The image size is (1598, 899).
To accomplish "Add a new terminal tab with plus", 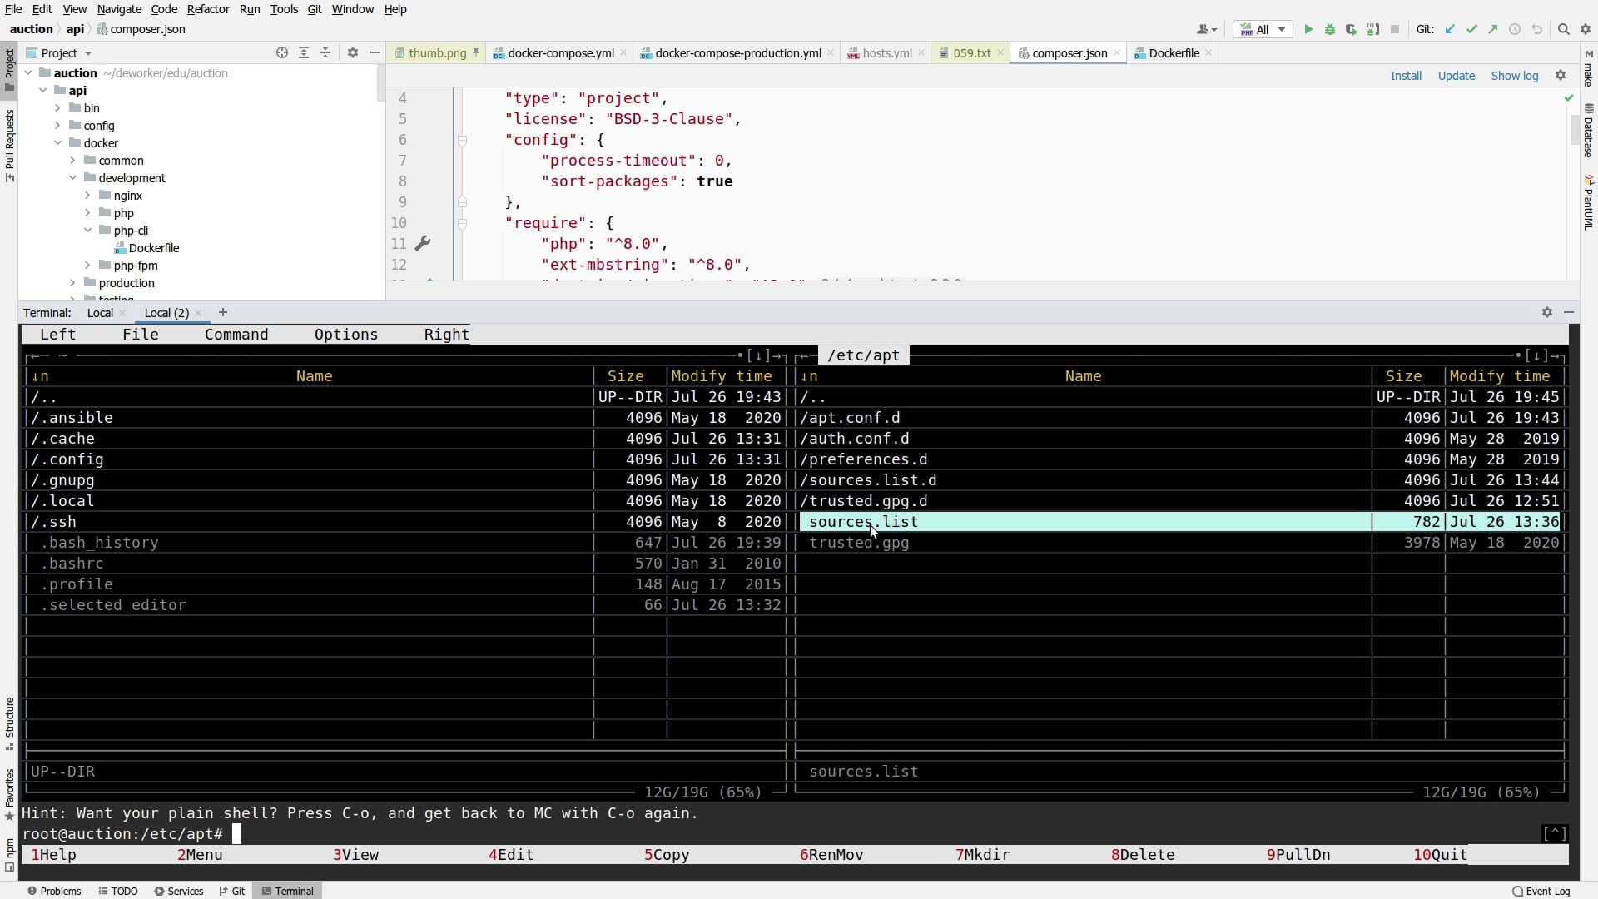I will [222, 313].
